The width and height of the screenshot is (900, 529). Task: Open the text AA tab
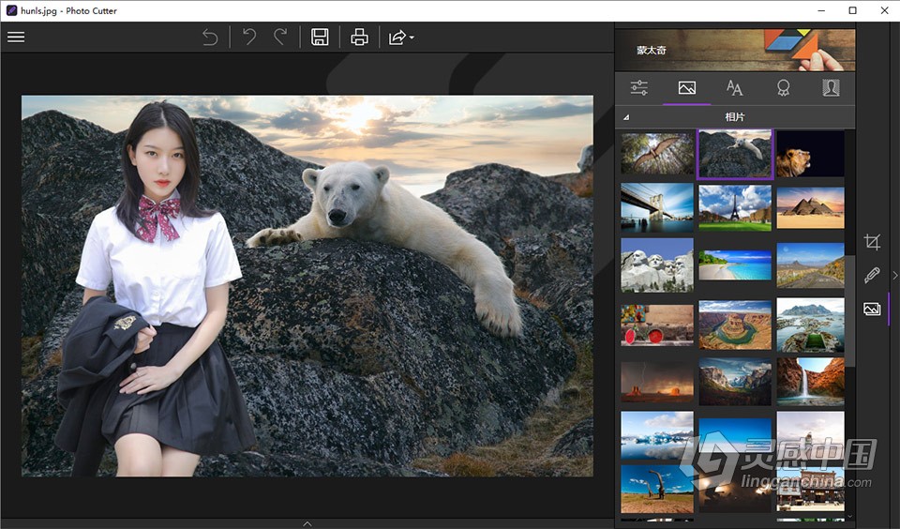click(734, 88)
